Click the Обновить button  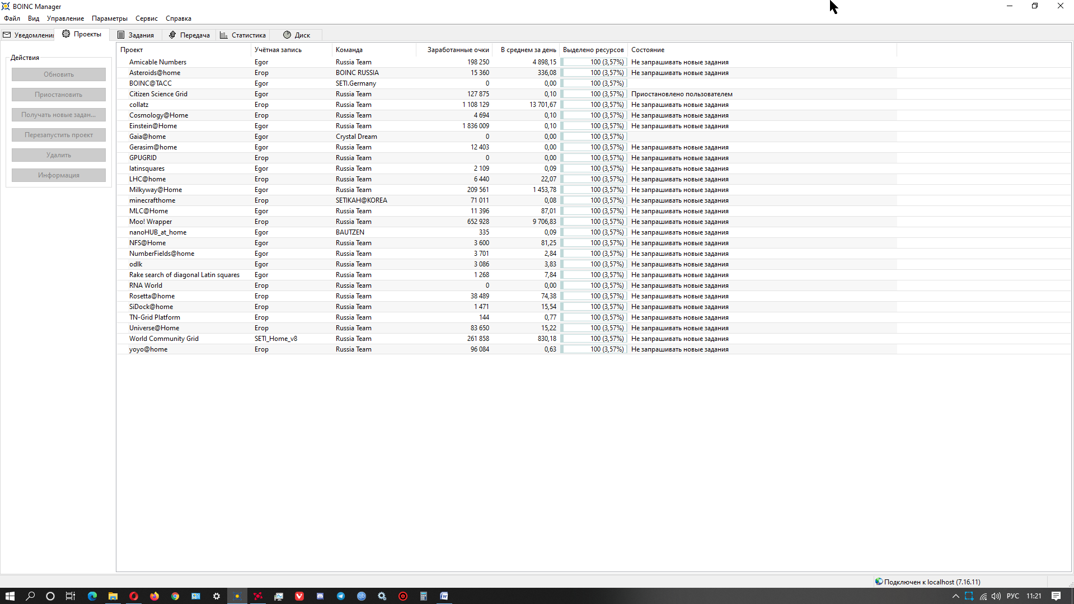tap(59, 74)
